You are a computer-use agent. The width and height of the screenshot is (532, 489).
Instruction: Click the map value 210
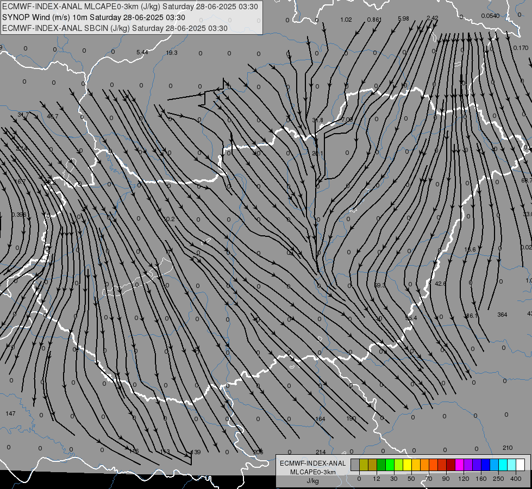pos(508,448)
